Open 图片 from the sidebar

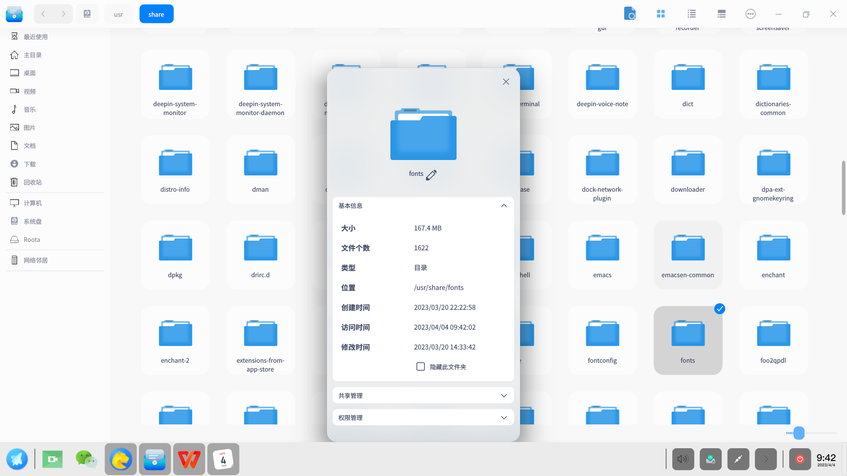tap(30, 127)
